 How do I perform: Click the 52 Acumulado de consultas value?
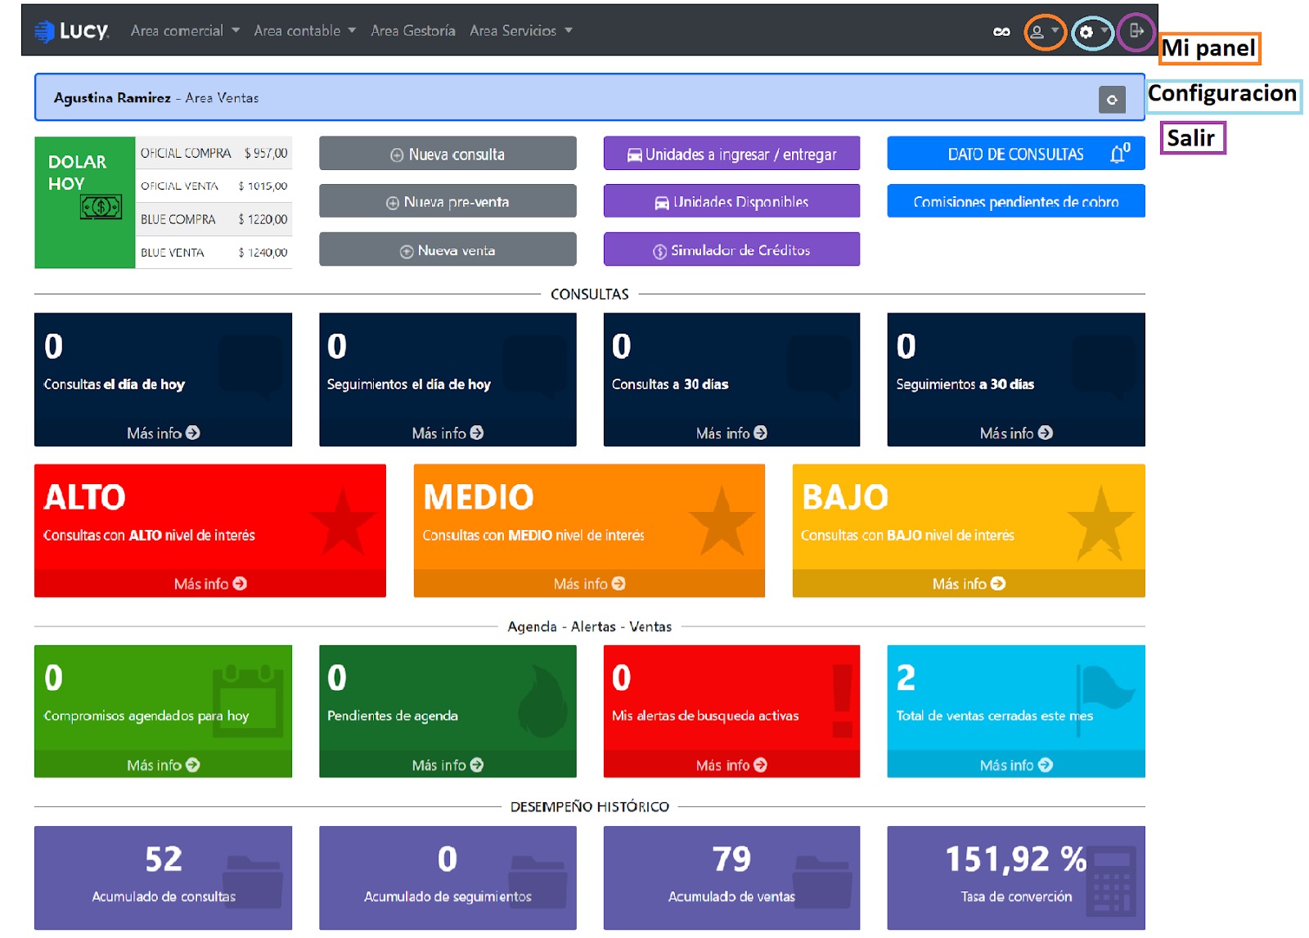click(x=164, y=859)
